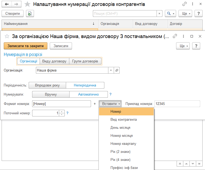Open the Ще menu in main toolbar
This screenshot has height=170, width=205.
185,13
